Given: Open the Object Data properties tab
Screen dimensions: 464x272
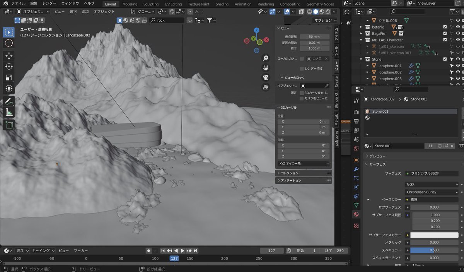Looking at the screenshot, I should pos(356,205).
